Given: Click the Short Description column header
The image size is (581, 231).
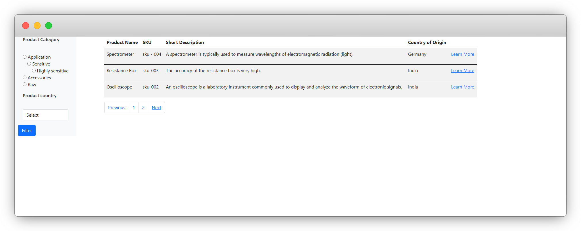Looking at the screenshot, I should (185, 43).
